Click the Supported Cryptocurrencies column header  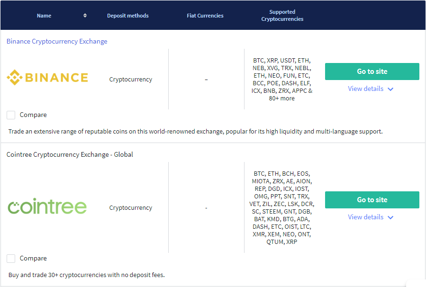pyautogui.click(x=282, y=16)
